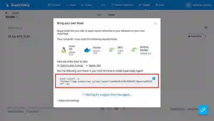Open the Ready AMI link
214x121 pixels.
click(x=95, y=65)
